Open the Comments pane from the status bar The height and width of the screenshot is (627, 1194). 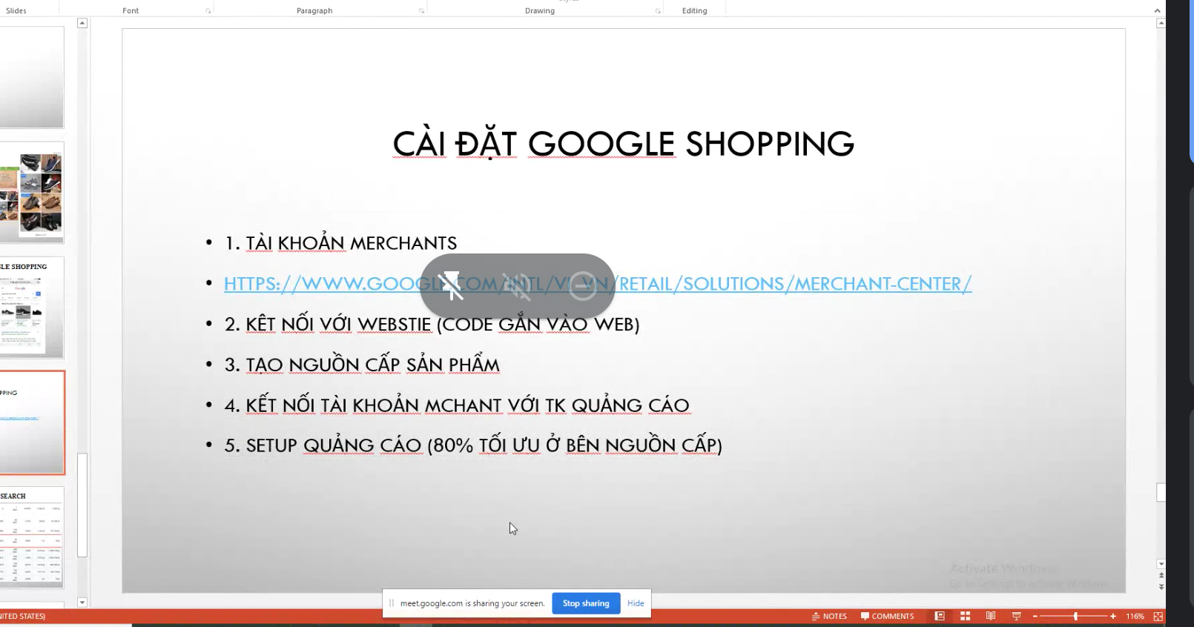[887, 616]
